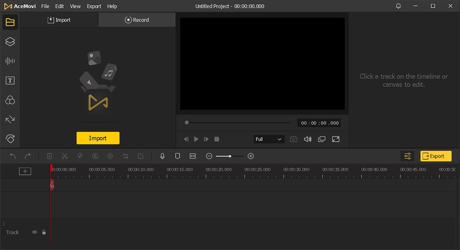The width and height of the screenshot is (460, 250).
Task: Click the media drop illustration
Action: tap(98, 81)
